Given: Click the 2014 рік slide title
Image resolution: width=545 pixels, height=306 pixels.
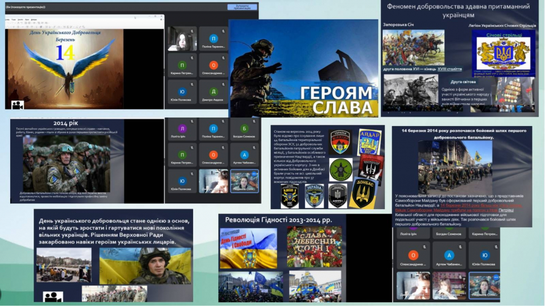Looking at the screenshot, I should click(x=65, y=123).
